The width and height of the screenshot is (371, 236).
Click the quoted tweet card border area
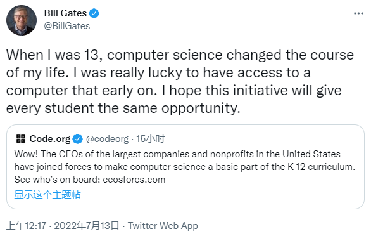185,167
